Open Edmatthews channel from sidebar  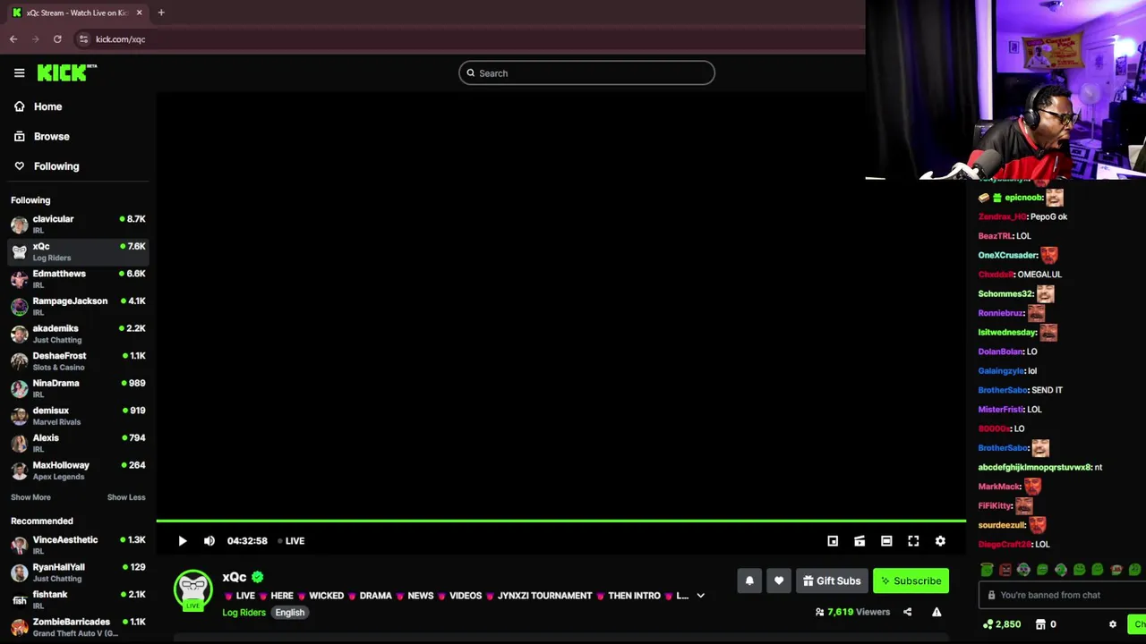78,278
